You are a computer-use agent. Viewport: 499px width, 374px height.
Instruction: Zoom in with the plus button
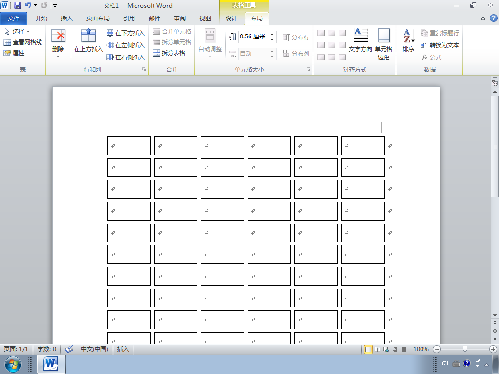tap(493, 349)
